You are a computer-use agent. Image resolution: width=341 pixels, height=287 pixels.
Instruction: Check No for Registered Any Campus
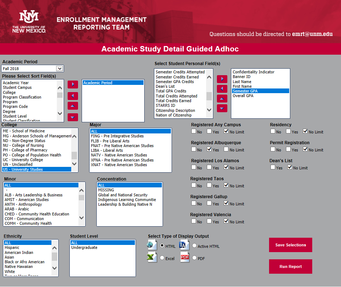pos(194,131)
